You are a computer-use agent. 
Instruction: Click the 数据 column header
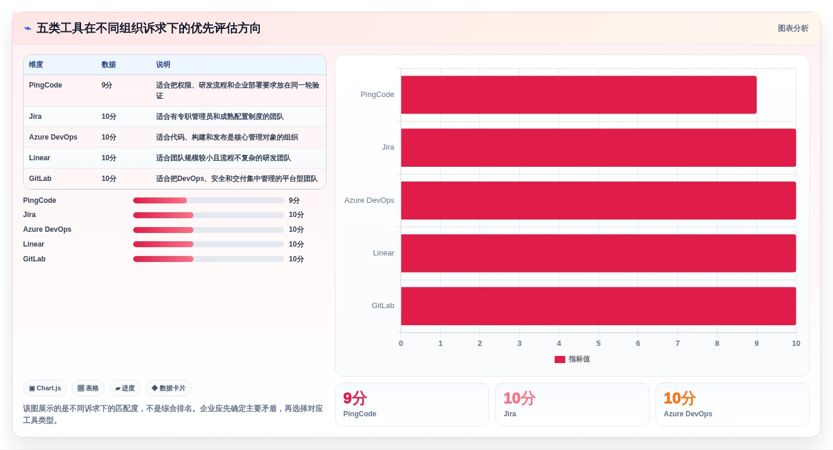(109, 64)
